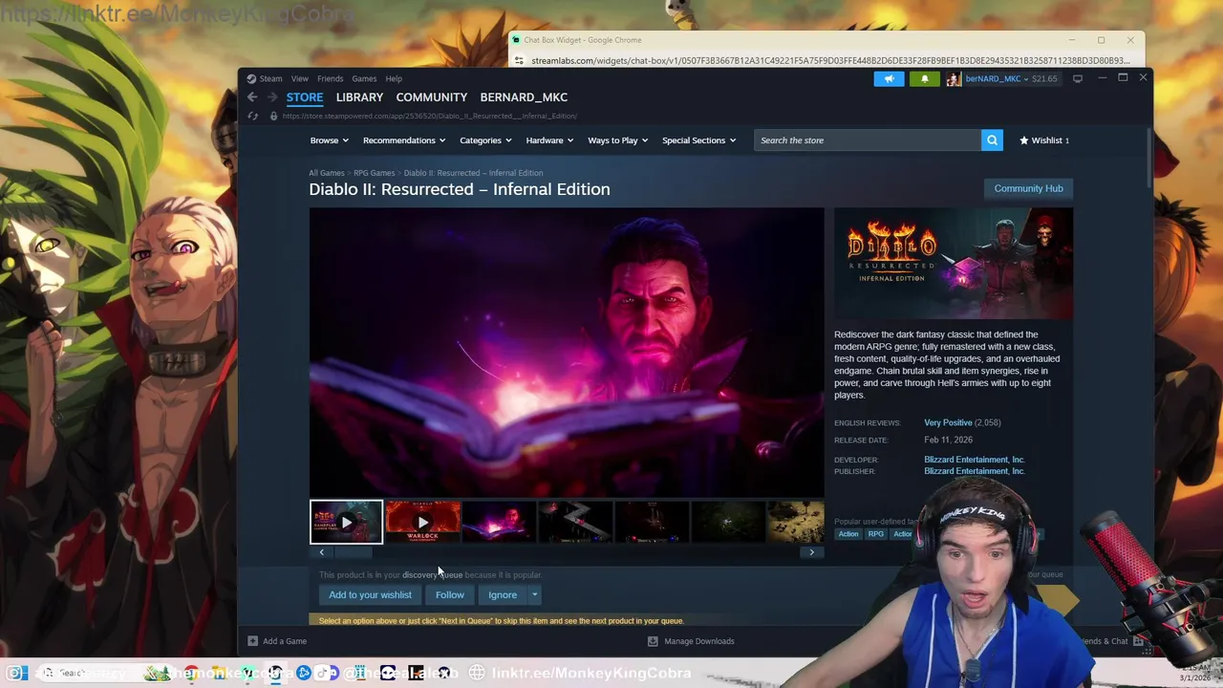Go forward with Steam's forward arrow
This screenshot has width=1223, height=688.
[x=272, y=97]
